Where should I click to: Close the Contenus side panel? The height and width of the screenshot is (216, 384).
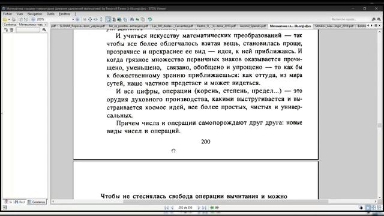(x=46, y=25)
